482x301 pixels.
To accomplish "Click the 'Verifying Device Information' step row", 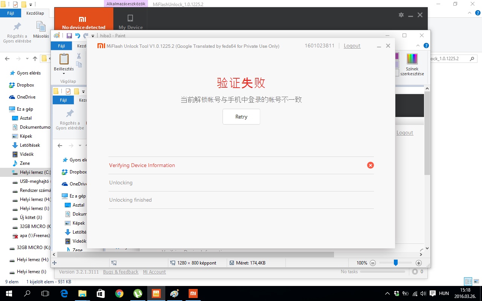I will coord(241,165).
